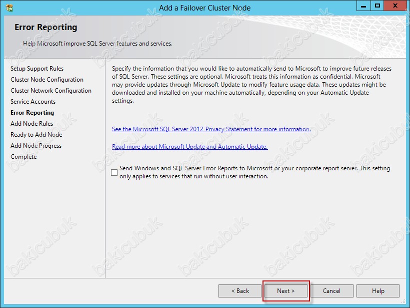Go back with the Back button
Image resolution: width=410 pixels, height=308 pixels.
tap(240, 291)
